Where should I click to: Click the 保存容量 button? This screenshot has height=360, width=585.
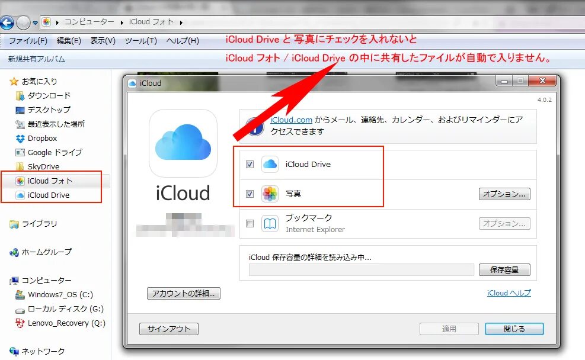click(504, 270)
